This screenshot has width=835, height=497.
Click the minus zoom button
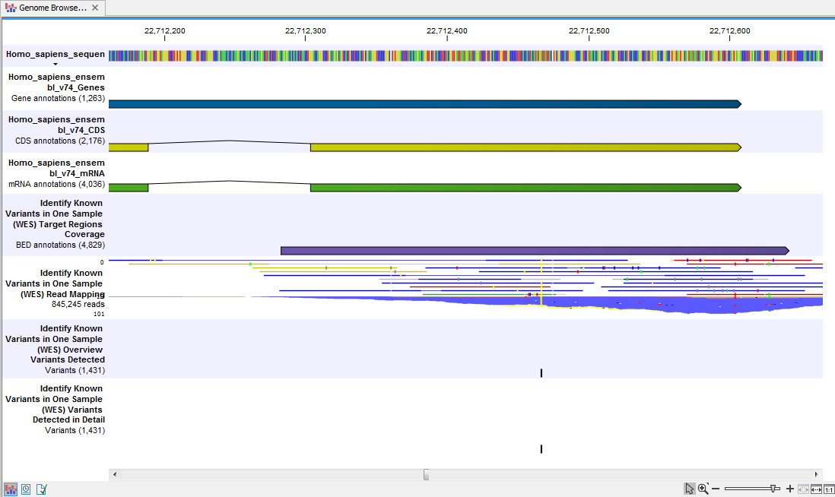tap(716, 489)
